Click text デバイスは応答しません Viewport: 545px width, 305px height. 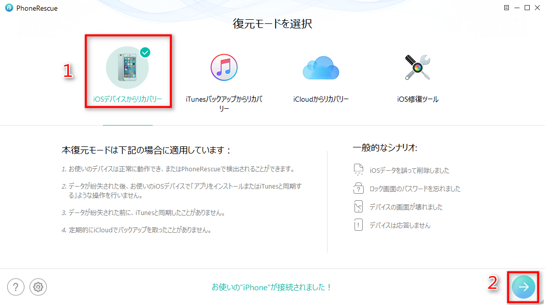click(400, 226)
